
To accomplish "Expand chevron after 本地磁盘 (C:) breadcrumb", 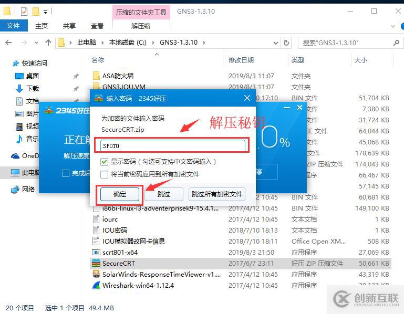I will tap(153, 43).
